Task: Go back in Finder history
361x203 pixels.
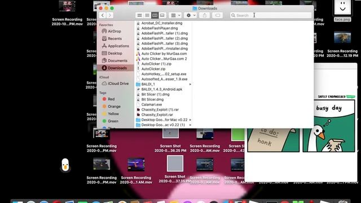Action: (103, 15)
